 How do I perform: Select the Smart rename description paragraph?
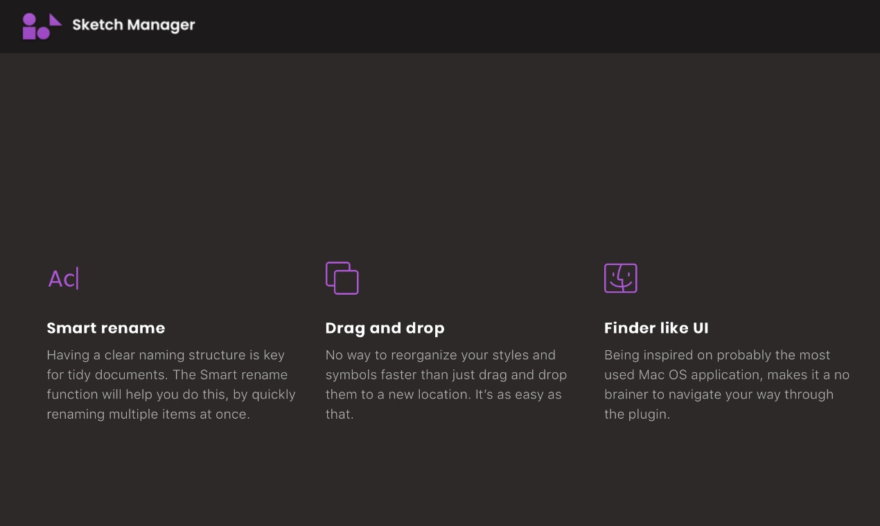coord(170,384)
